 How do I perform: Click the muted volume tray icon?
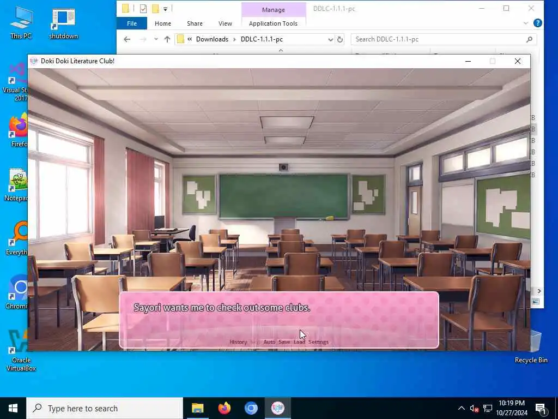(474, 409)
